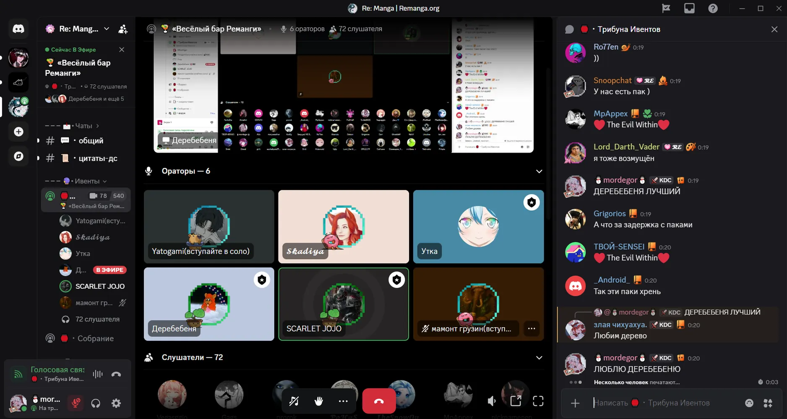
Task: Click the flag icon in title bar
Action: click(666, 8)
